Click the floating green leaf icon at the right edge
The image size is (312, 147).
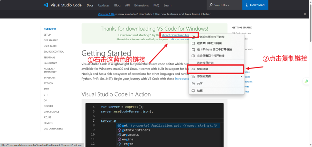[x=306, y=81]
